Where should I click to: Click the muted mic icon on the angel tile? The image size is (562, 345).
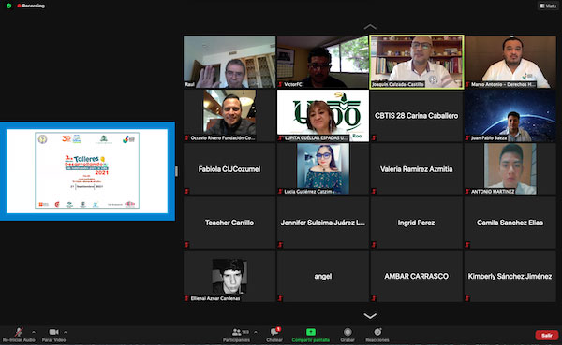pos(280,298)
